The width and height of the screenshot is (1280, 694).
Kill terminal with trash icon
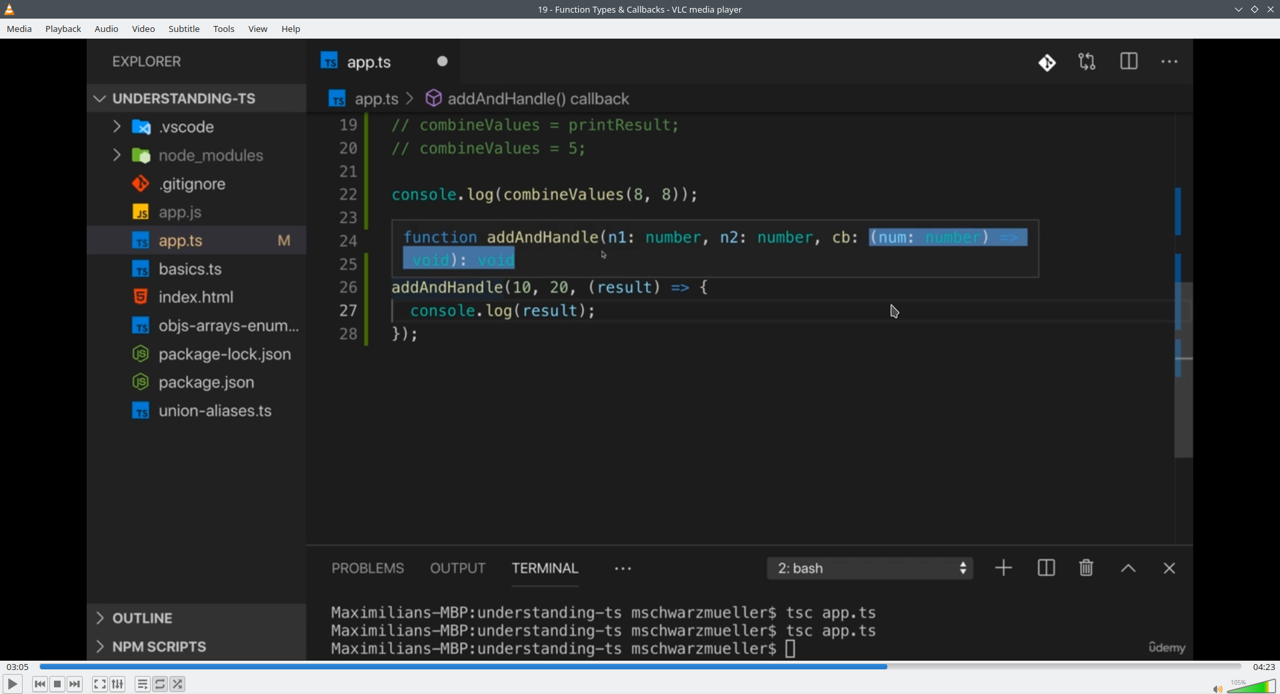click(1087, 568)
